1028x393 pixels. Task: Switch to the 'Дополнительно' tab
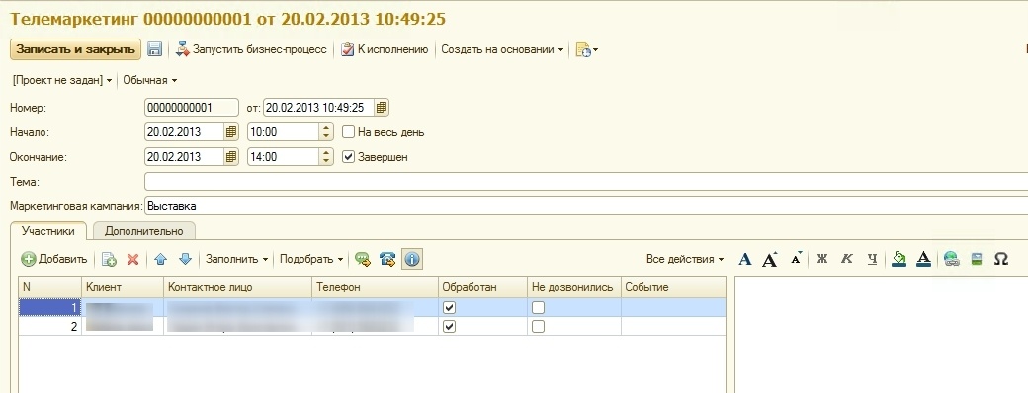click(144, 231)
